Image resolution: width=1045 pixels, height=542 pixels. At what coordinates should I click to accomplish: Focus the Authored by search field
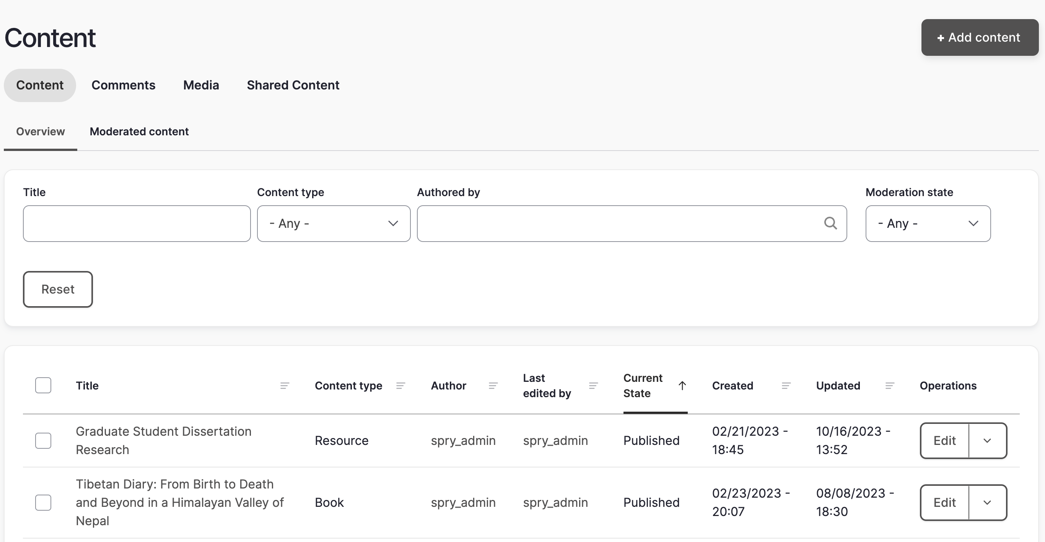[x=632, y=224]
